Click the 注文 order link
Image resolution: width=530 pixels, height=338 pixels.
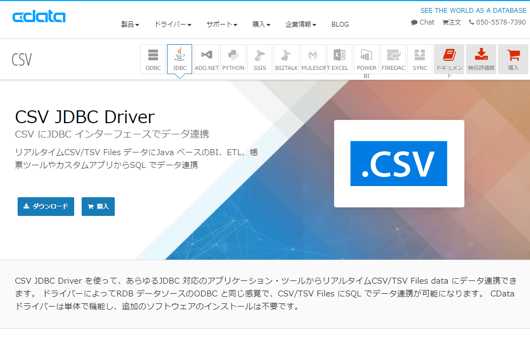click(452, 22)
